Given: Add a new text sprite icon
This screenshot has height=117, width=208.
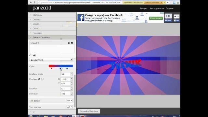Looking at the screenshot, I should coord(31,55).
